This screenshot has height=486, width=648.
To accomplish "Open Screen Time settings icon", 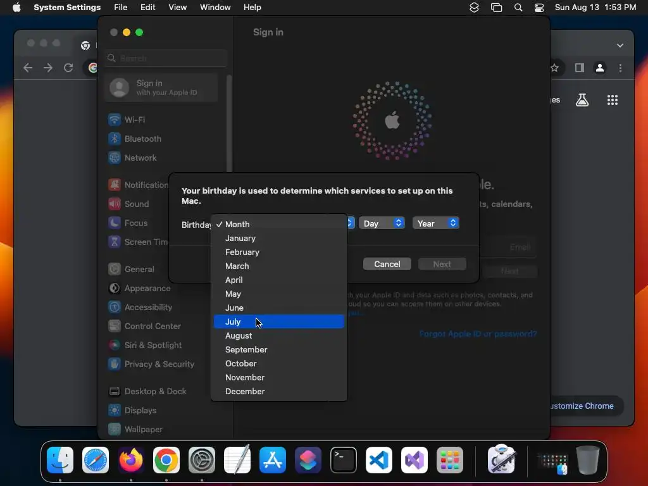I will coord(115,242).
